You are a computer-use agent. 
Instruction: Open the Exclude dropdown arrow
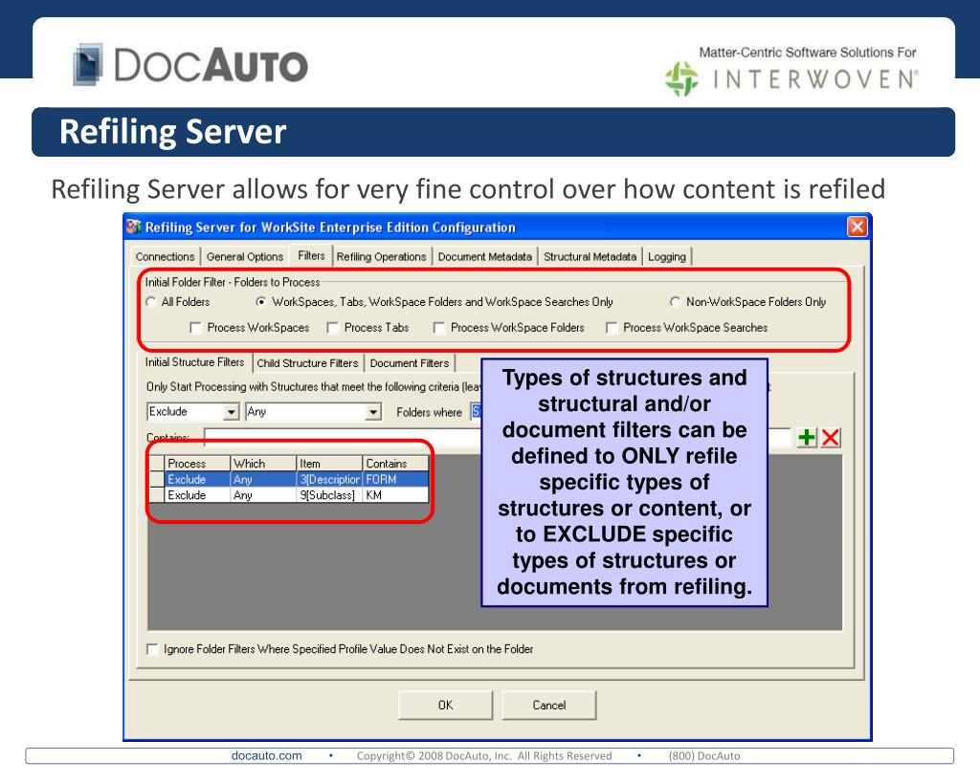coord(232,412)
